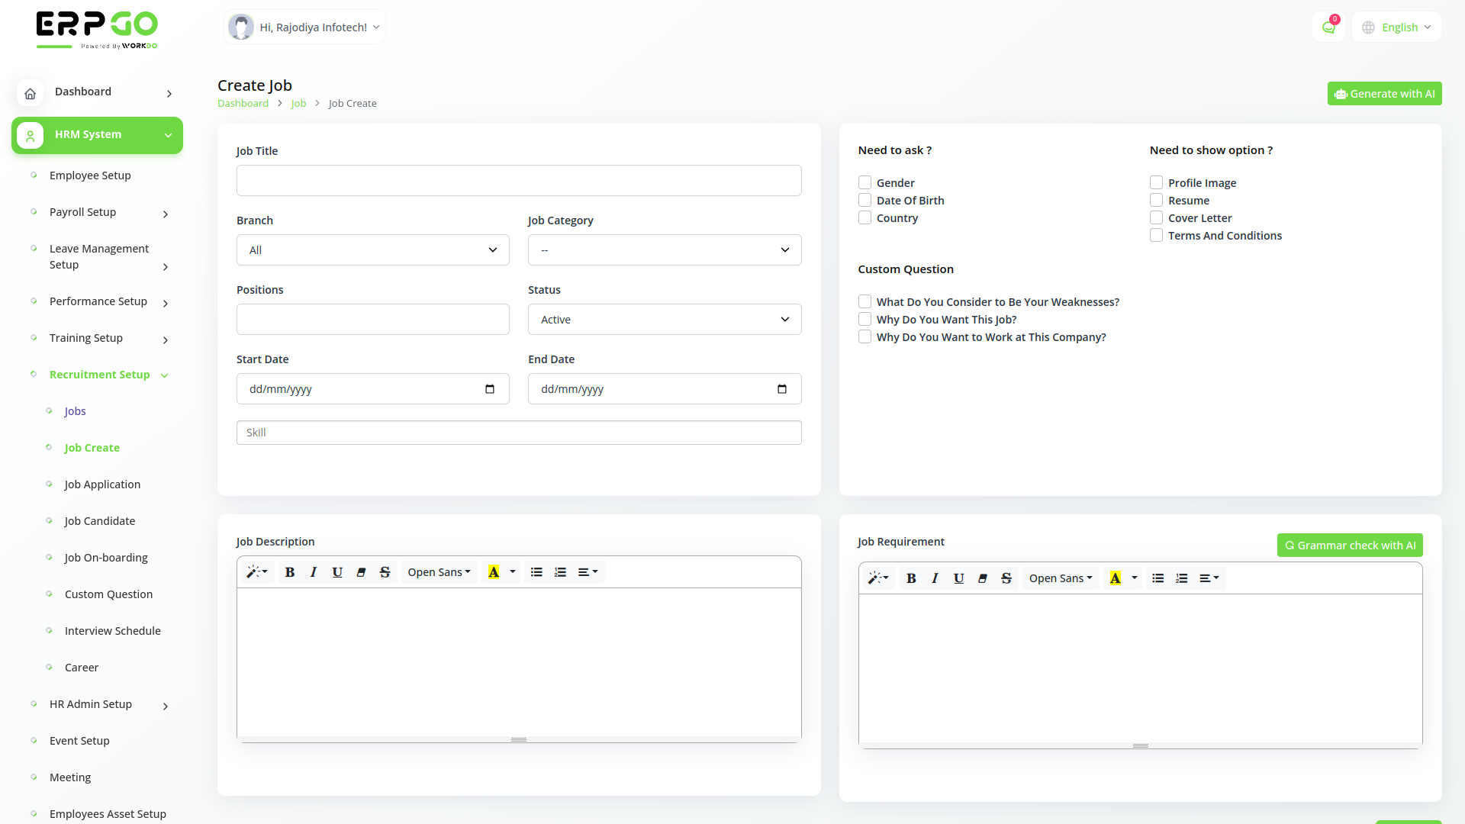Click the Generate with AI button
Image resolution: width=1465 pixels, height=824 pixels.
(x=1383, y=93)
